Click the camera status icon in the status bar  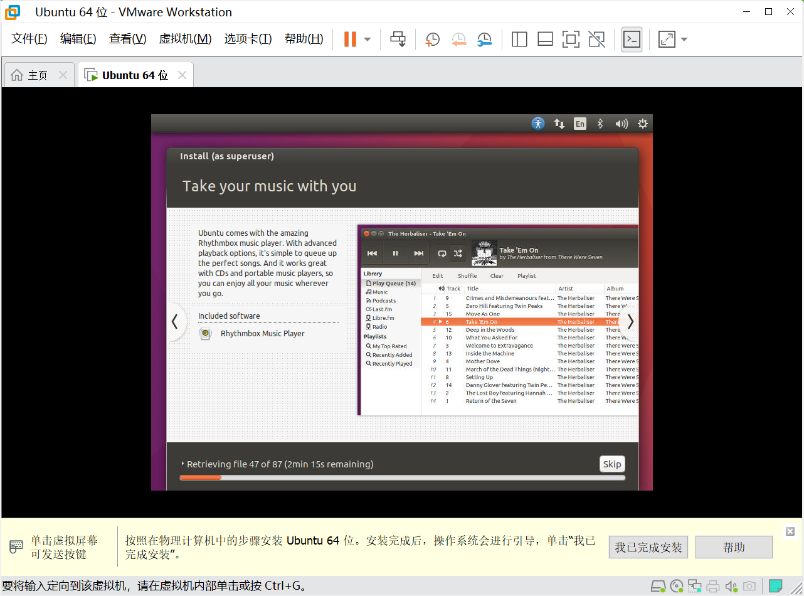[x=749, y=587]
